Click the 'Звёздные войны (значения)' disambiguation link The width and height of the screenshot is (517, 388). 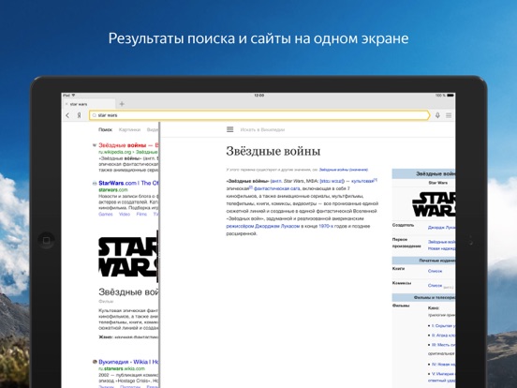[343, 170]
